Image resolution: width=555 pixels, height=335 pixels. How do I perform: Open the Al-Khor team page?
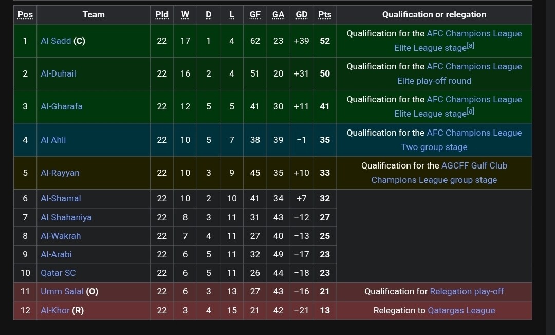55,310
